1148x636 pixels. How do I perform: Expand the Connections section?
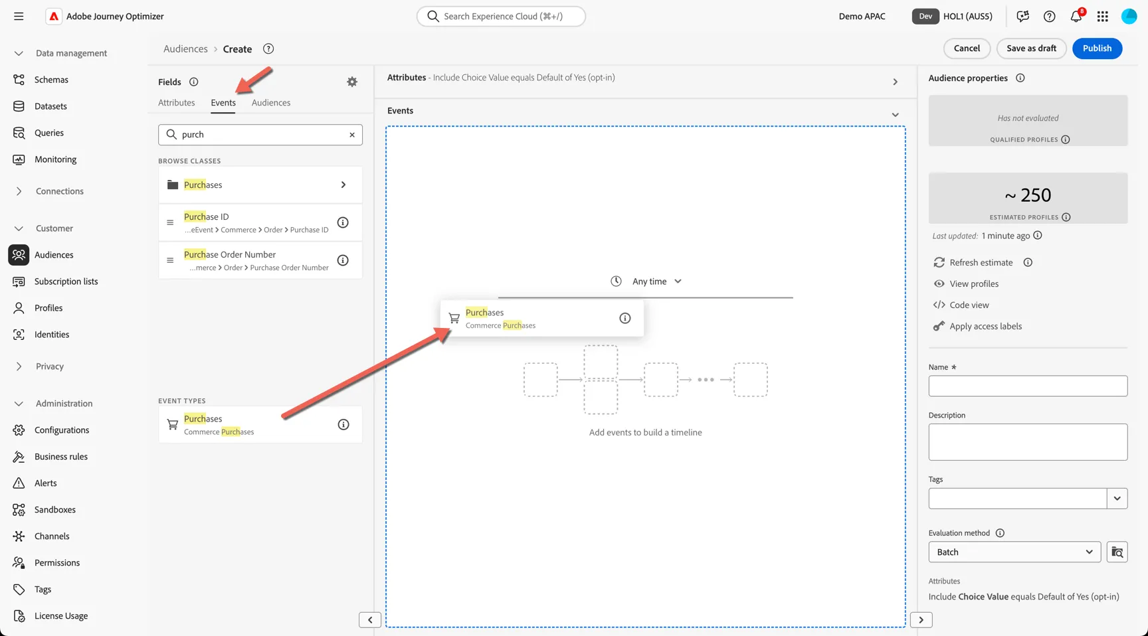coord(19,191)
